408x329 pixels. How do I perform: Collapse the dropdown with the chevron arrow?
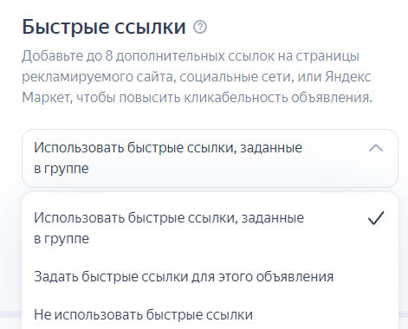[x=376, y=148]
